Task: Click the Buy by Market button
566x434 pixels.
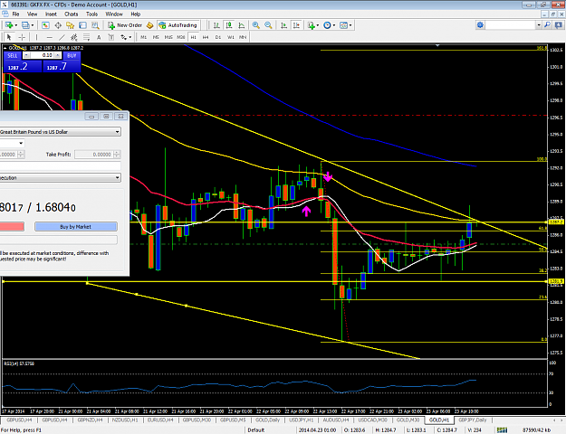Action: pos(76,226)
